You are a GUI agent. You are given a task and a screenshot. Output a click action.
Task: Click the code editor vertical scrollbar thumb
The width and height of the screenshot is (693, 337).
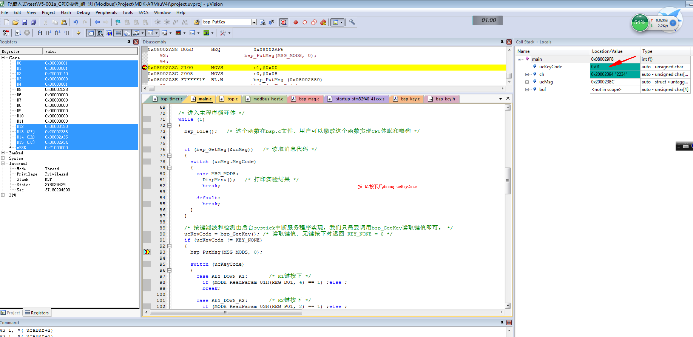(508, 181)
